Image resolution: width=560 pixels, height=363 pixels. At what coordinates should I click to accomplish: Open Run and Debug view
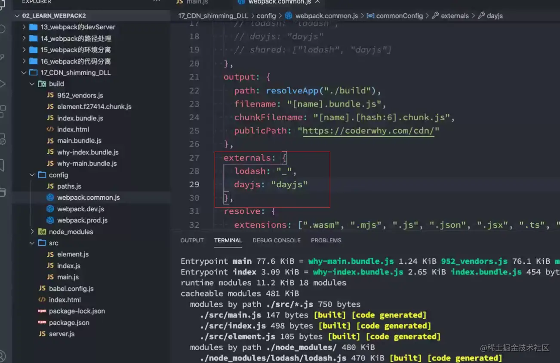click(x=3, y=84)
